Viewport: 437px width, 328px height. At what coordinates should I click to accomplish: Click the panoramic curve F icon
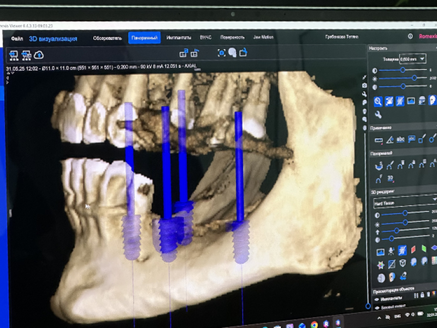coord(379,179)
